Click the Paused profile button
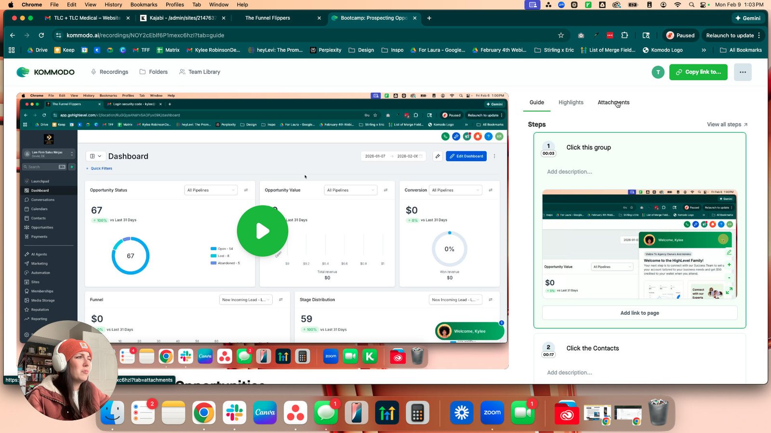Screen dimensions: 771x433 680,35
